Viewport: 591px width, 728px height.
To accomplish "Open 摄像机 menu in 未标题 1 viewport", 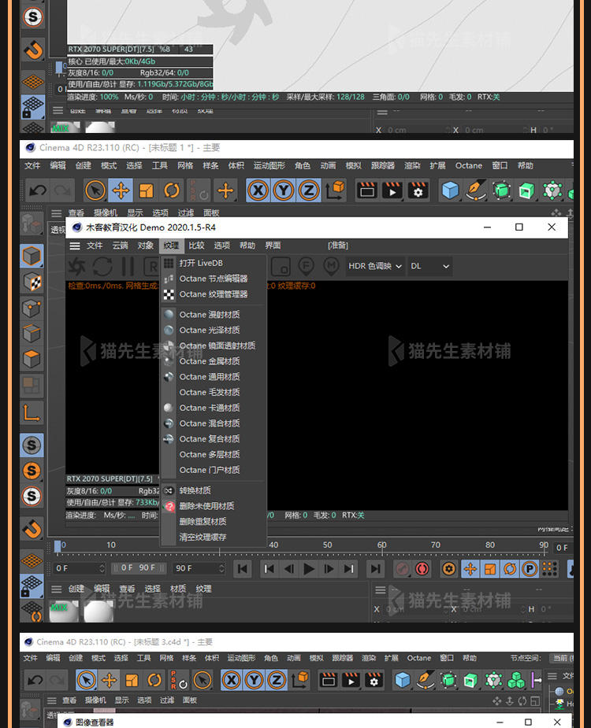I will (105, 213).
